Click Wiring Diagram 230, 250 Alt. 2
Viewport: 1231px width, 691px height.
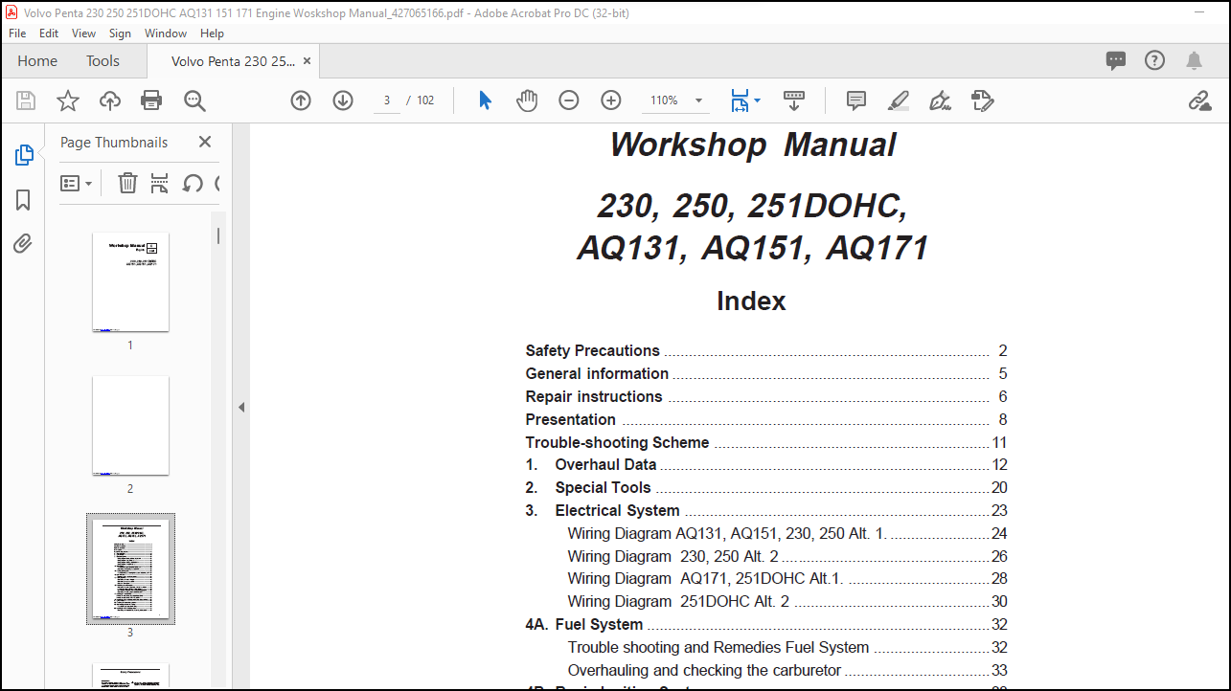point(787,556)
